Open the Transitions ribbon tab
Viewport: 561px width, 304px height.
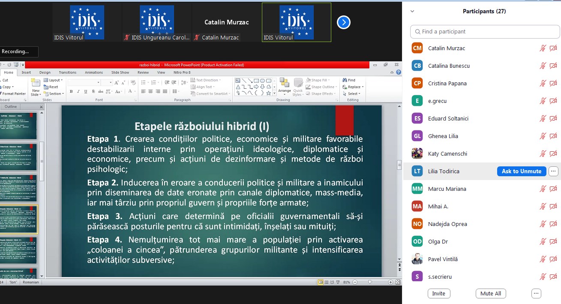(68, 72)
